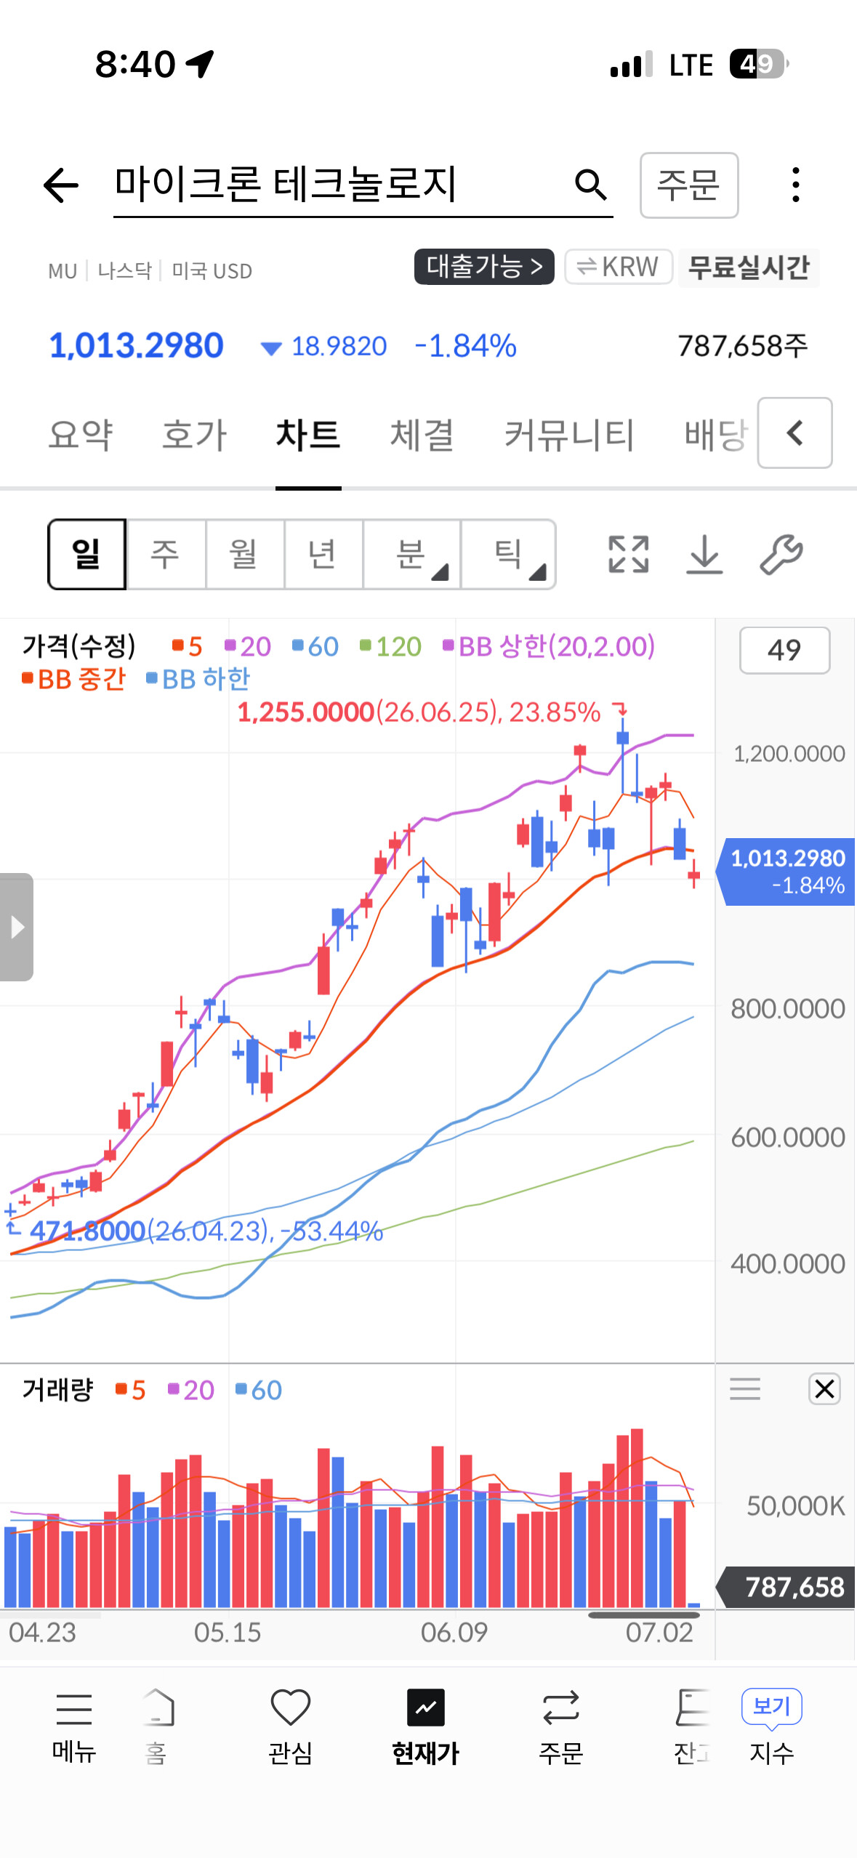Open the three-dot more options menu
Viewport: 857px width, 1858px height.
[796, 185]
